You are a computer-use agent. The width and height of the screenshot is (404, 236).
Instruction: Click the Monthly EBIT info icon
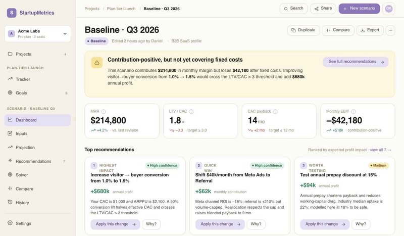pyautogui.click(x=353, y=111)
